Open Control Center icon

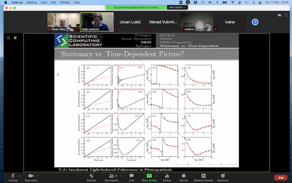260,3
